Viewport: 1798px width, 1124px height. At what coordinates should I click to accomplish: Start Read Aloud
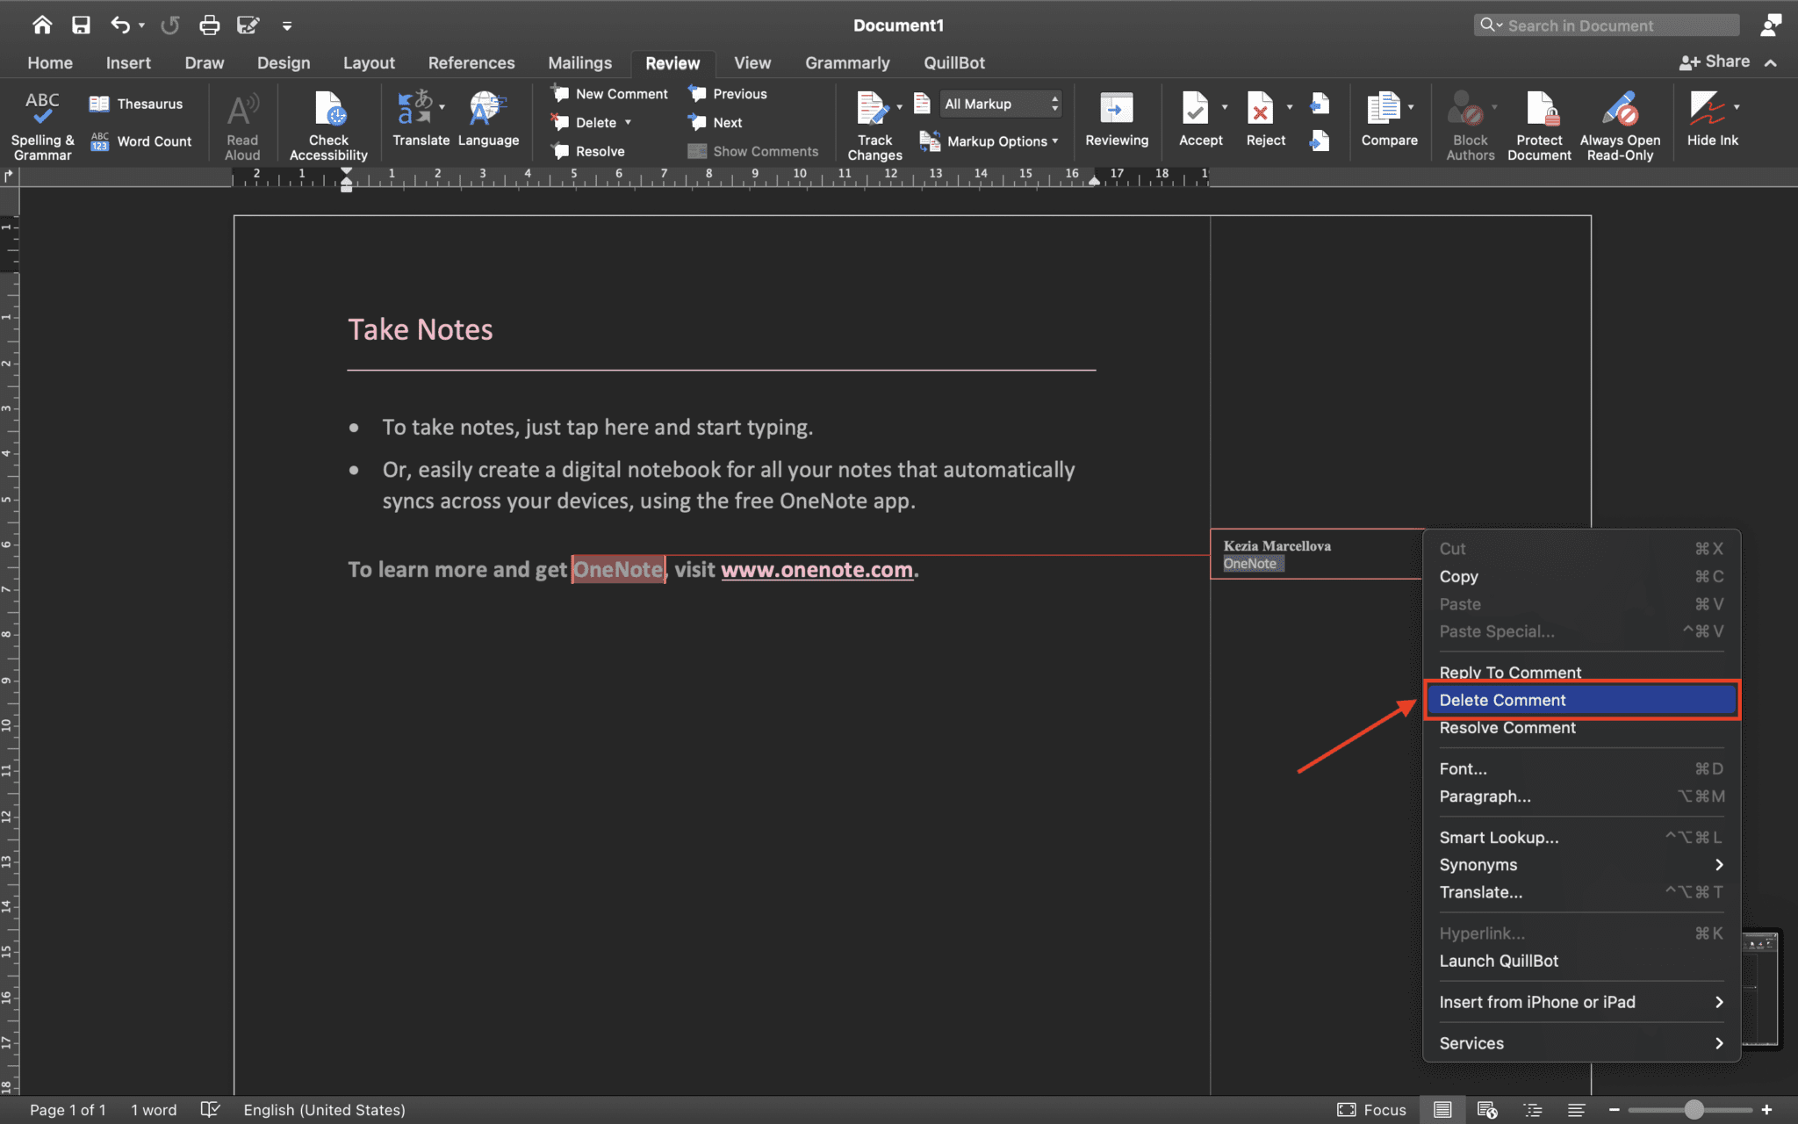241,123
